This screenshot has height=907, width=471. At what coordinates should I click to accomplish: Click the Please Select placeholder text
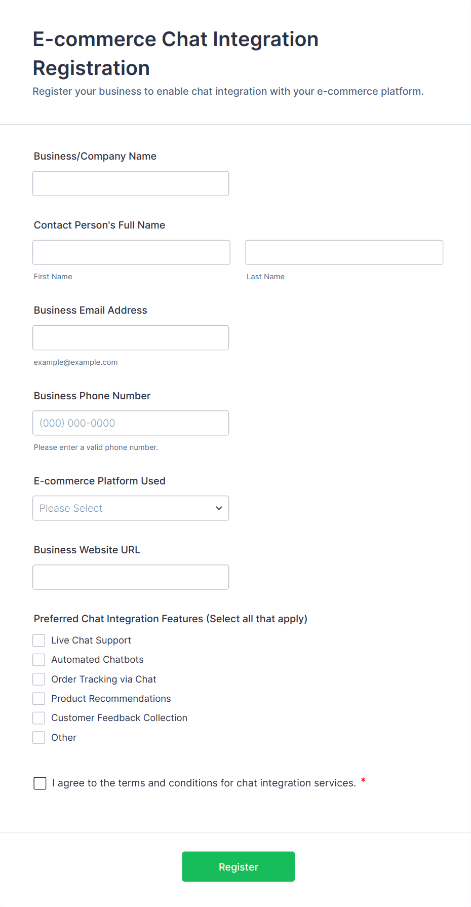point(71,508)
